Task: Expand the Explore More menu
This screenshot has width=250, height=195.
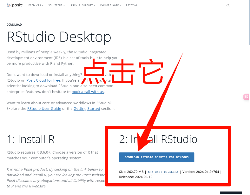Action: [111, 5]
